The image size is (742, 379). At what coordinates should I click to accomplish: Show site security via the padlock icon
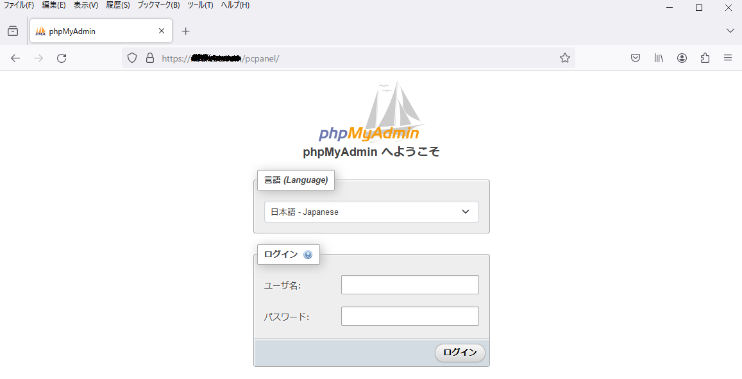(150, 58)
